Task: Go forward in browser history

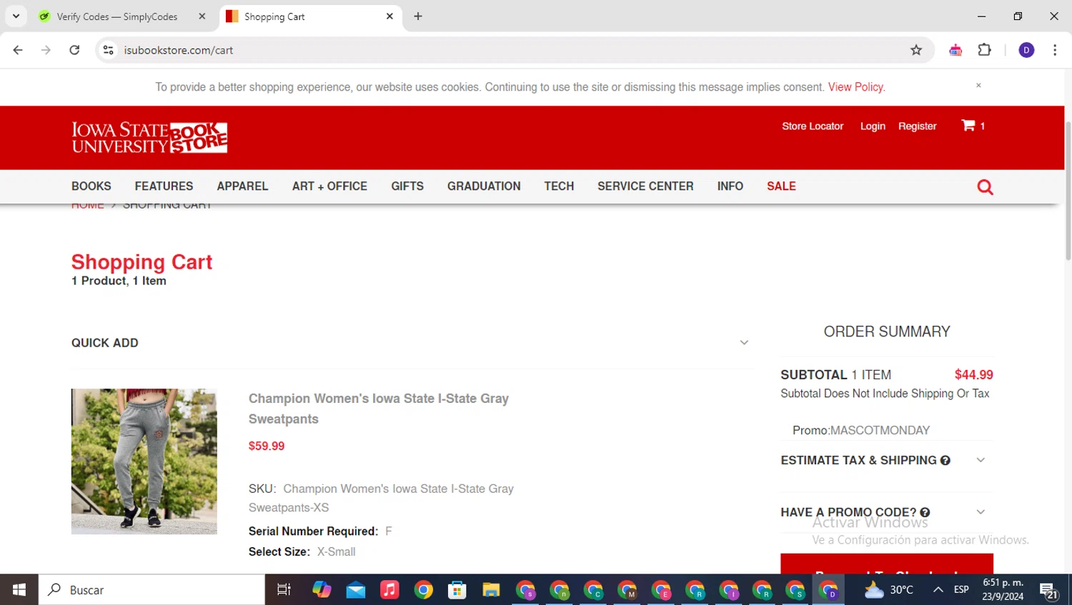Action: [46, 50]
